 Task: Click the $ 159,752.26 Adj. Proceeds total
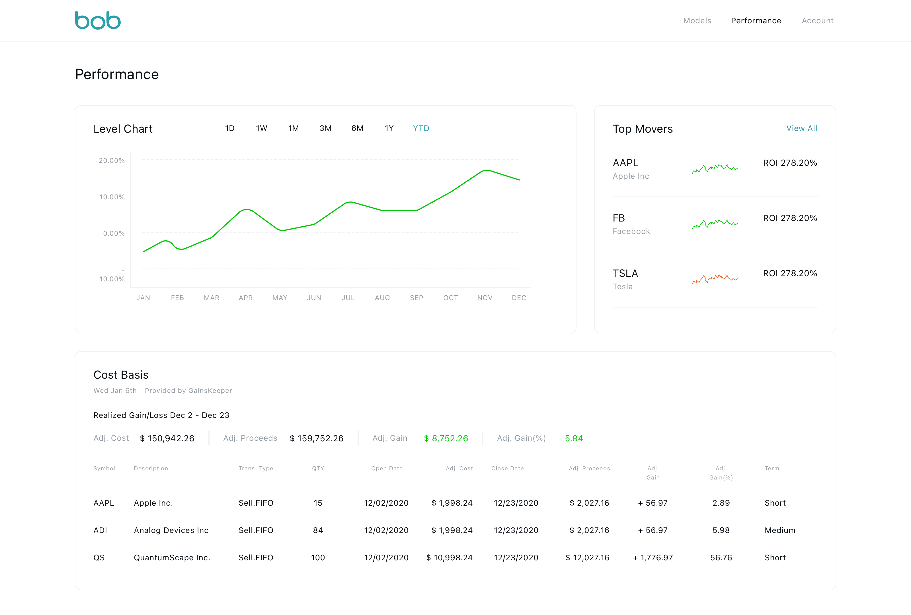click(x=316, y=438)
